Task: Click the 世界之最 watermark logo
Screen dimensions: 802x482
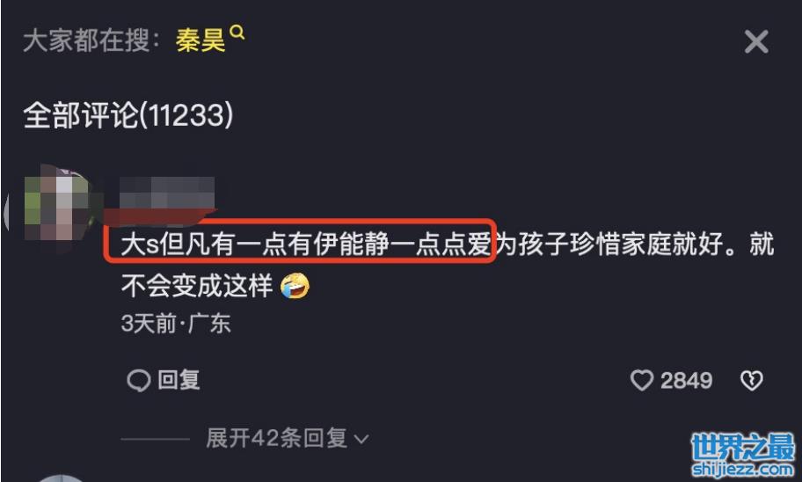Action: coord(743,447)
